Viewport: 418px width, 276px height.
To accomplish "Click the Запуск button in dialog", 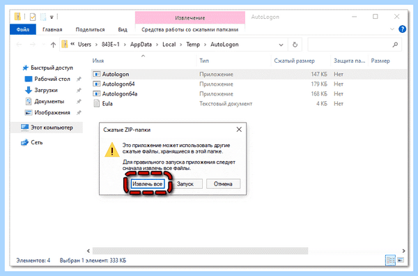I will pyautogui.click(x=185, y=184).
